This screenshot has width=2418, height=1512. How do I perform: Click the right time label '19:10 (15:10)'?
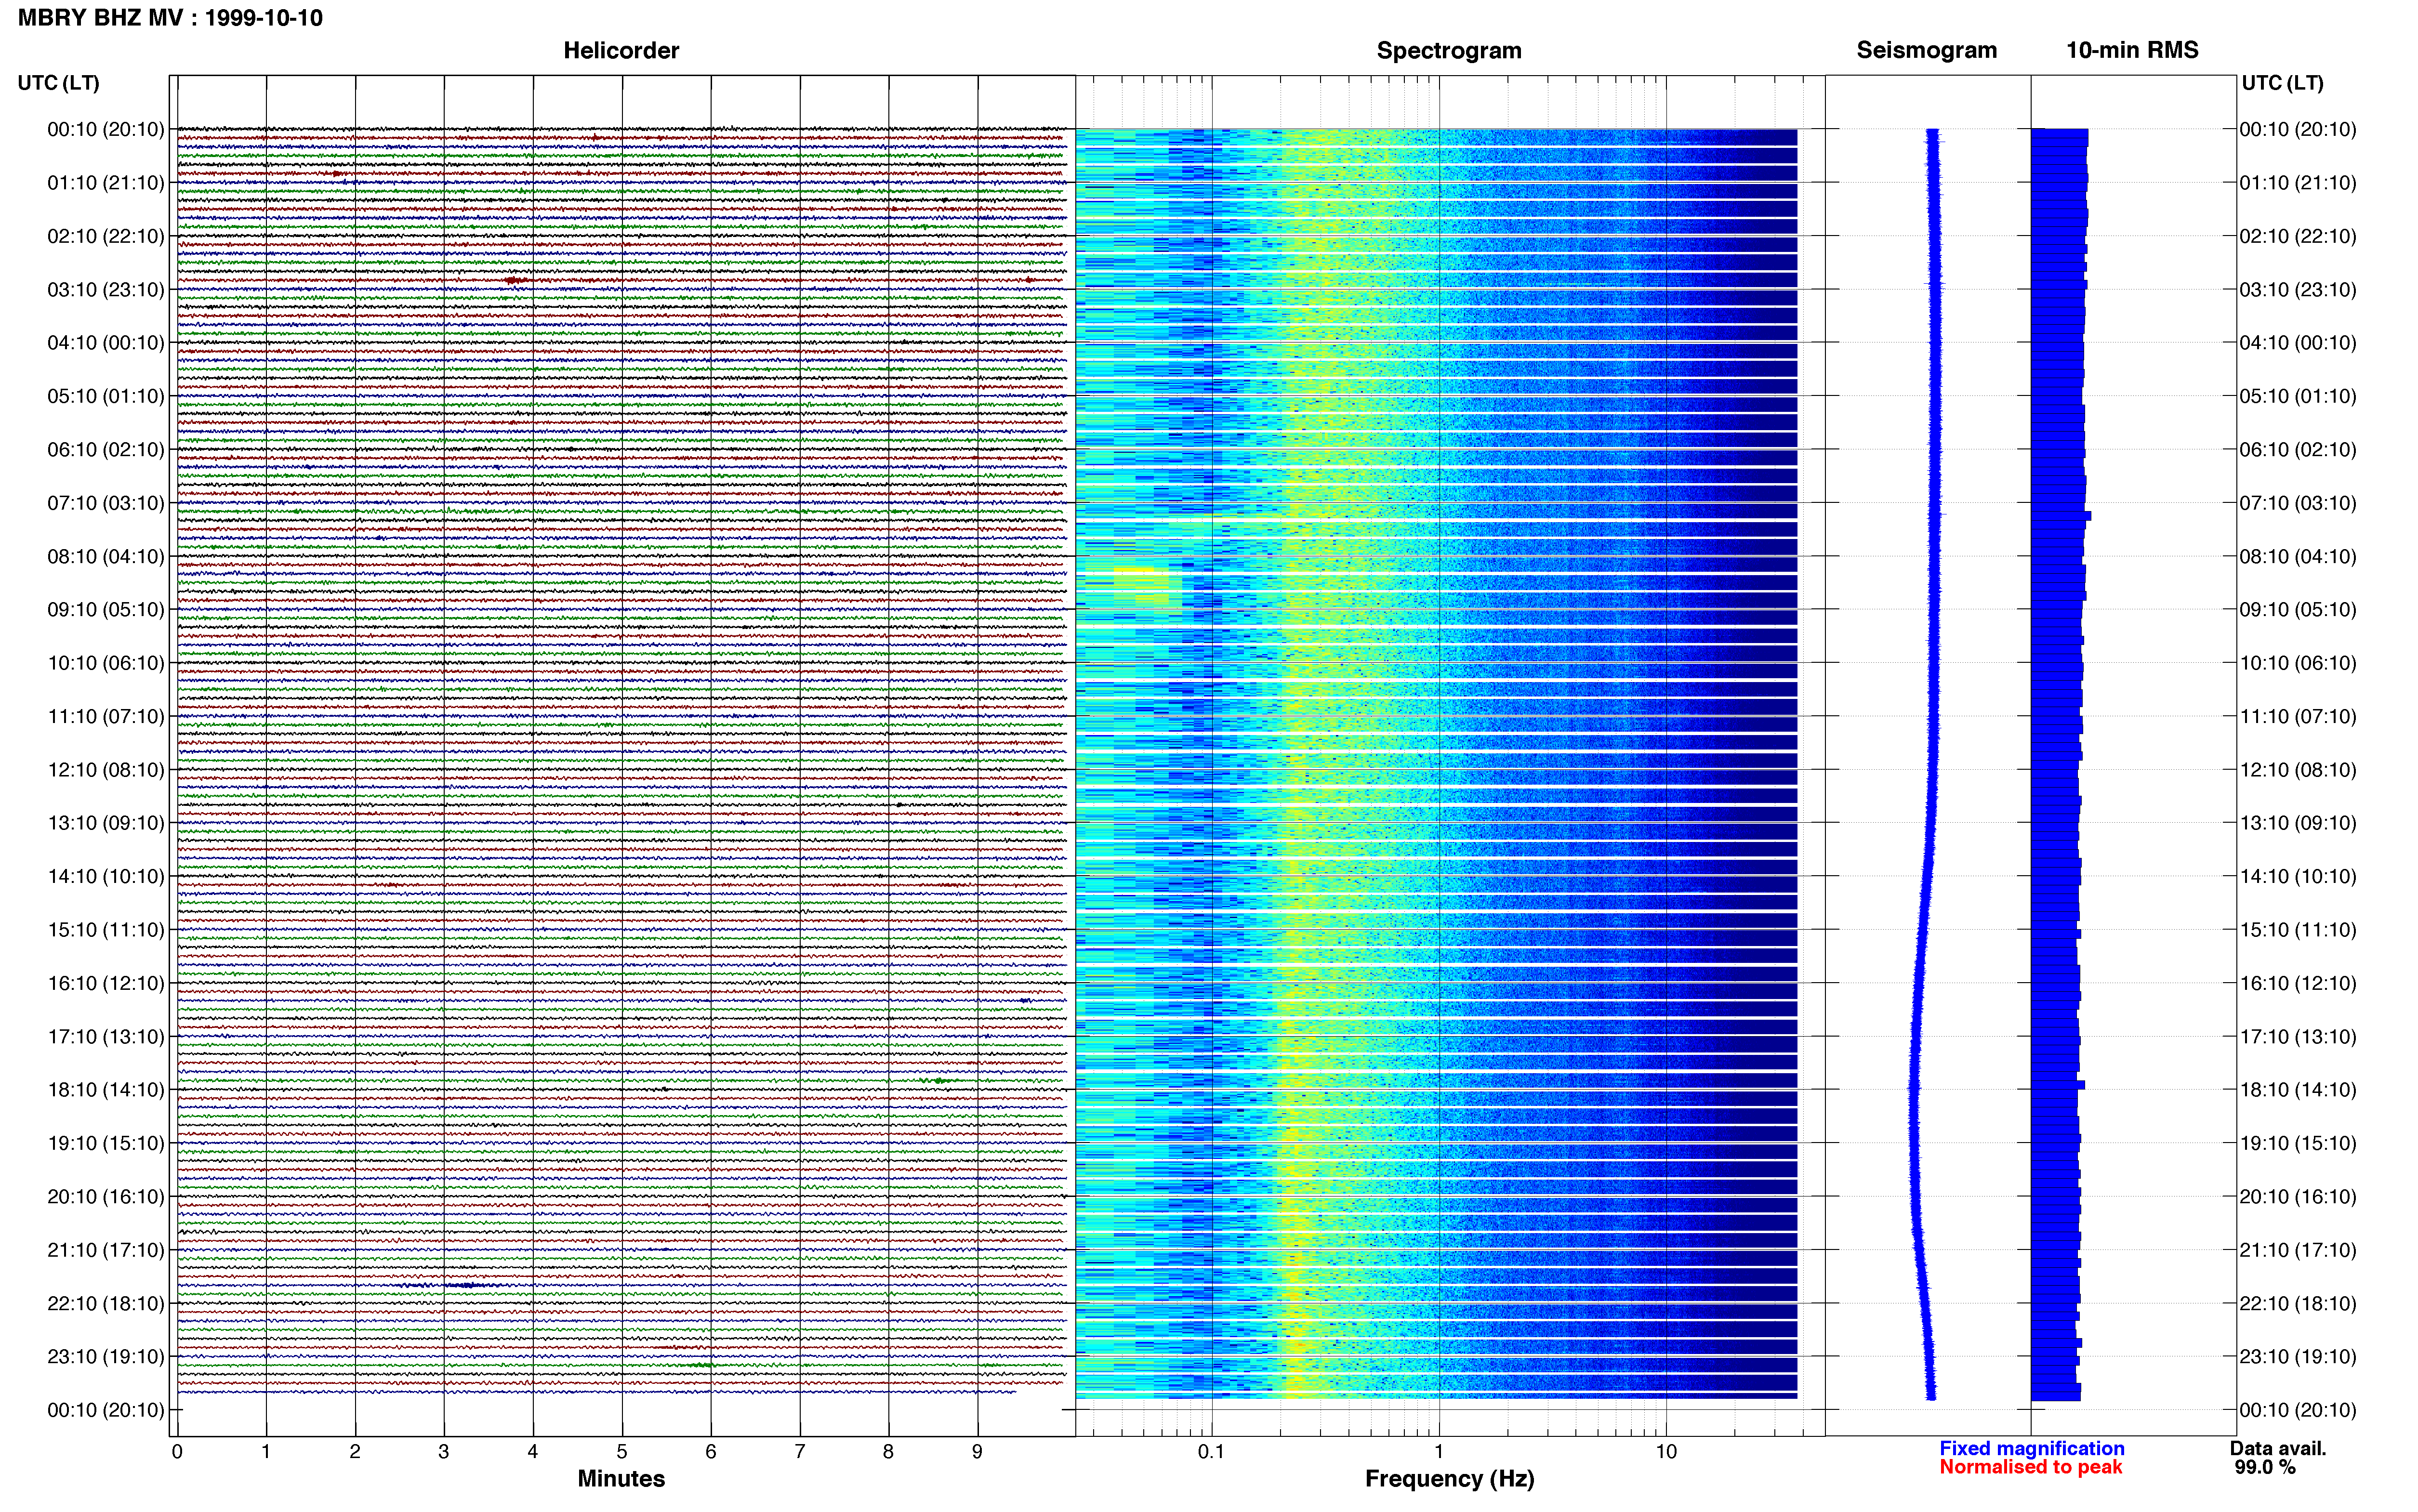[x=2298, y=1143]
